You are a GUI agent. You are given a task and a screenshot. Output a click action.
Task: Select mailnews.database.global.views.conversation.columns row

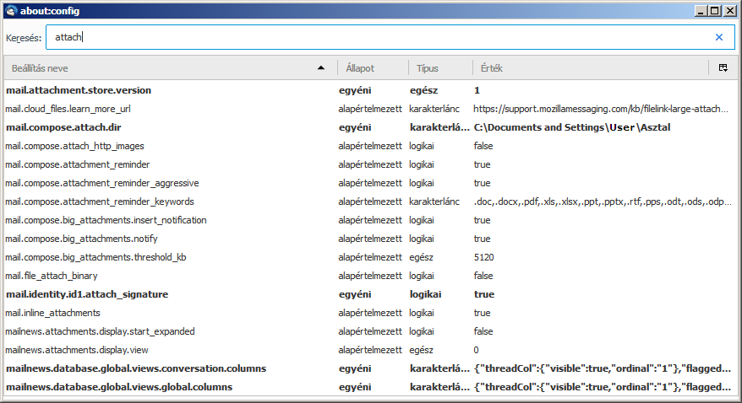click(x=370, y=368)
